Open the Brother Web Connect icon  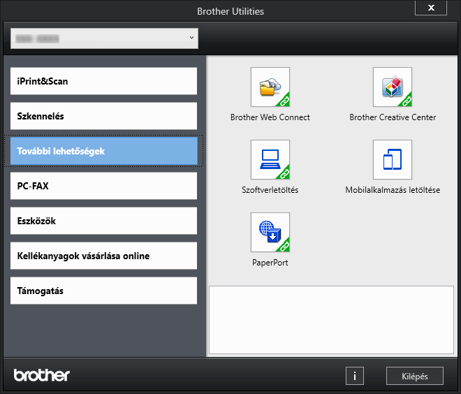coord(270,87)
